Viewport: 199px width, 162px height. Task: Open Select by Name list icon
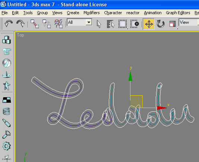pos(111,24)
